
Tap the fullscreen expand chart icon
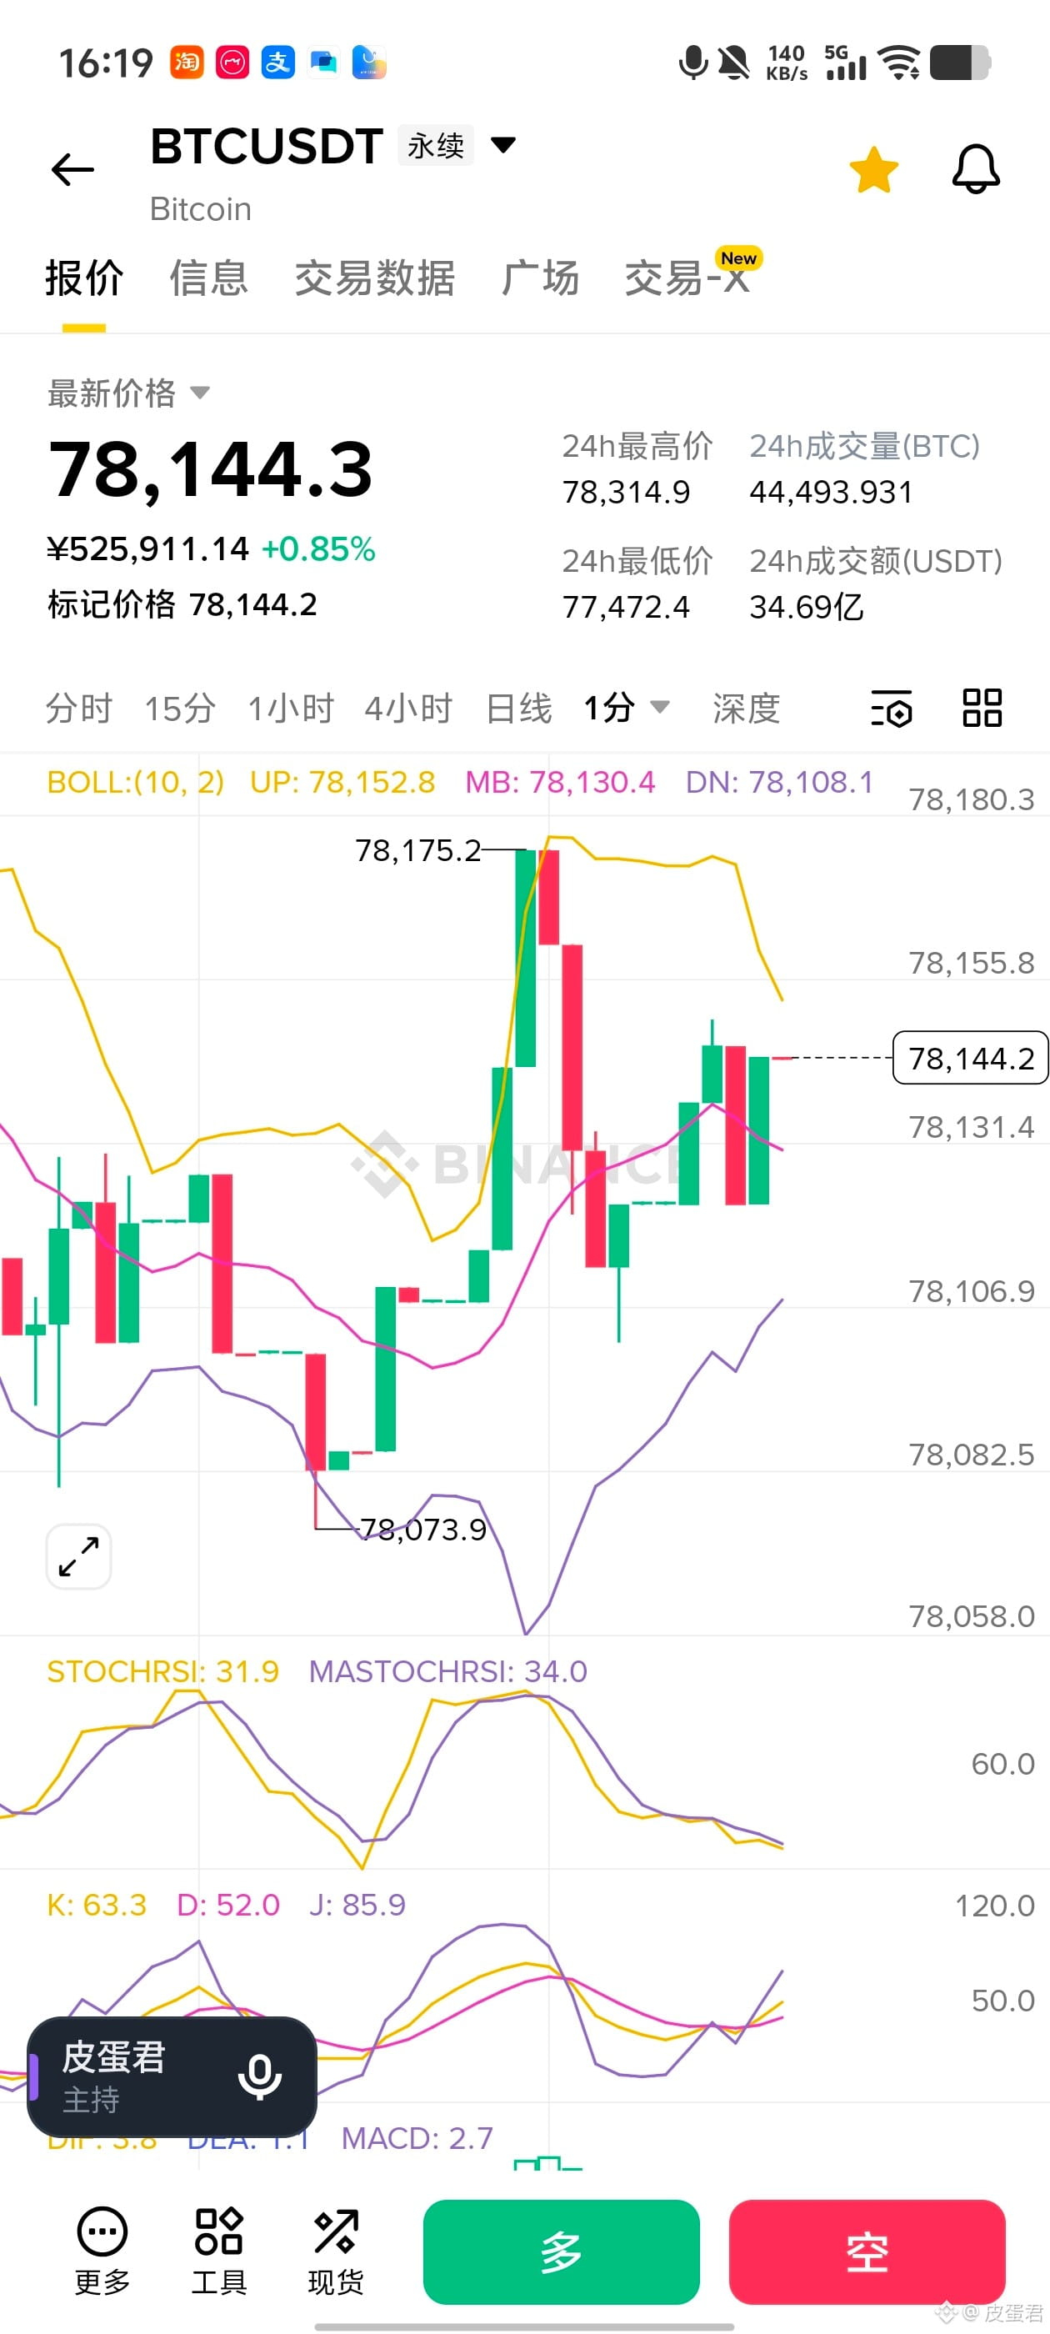pyautogui.click(x=79, y=1556)
